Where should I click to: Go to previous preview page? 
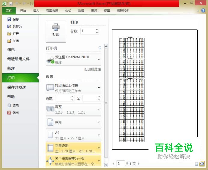pos(114,164)
